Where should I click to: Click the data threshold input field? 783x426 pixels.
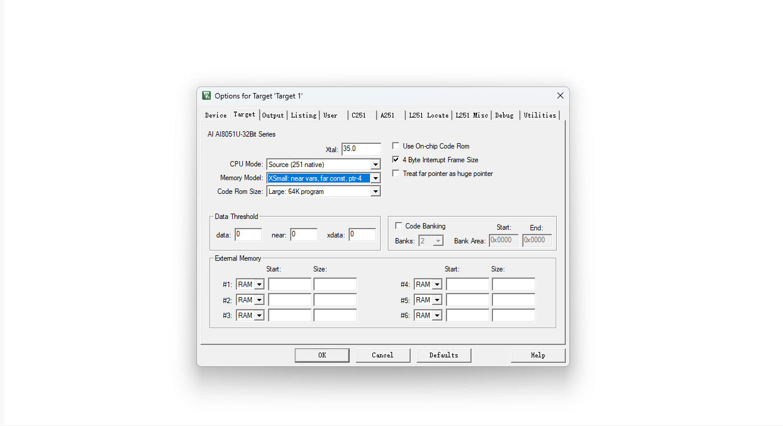[248, 234]
